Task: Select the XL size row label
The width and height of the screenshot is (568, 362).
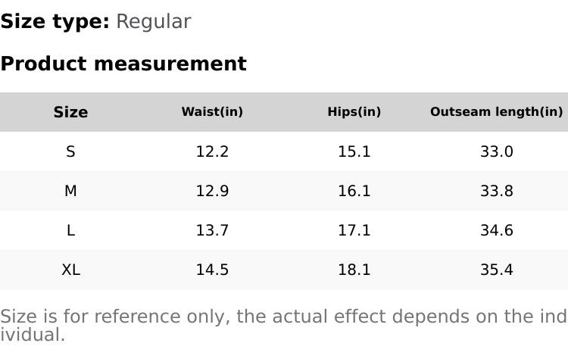Action: tap(70, 270)
